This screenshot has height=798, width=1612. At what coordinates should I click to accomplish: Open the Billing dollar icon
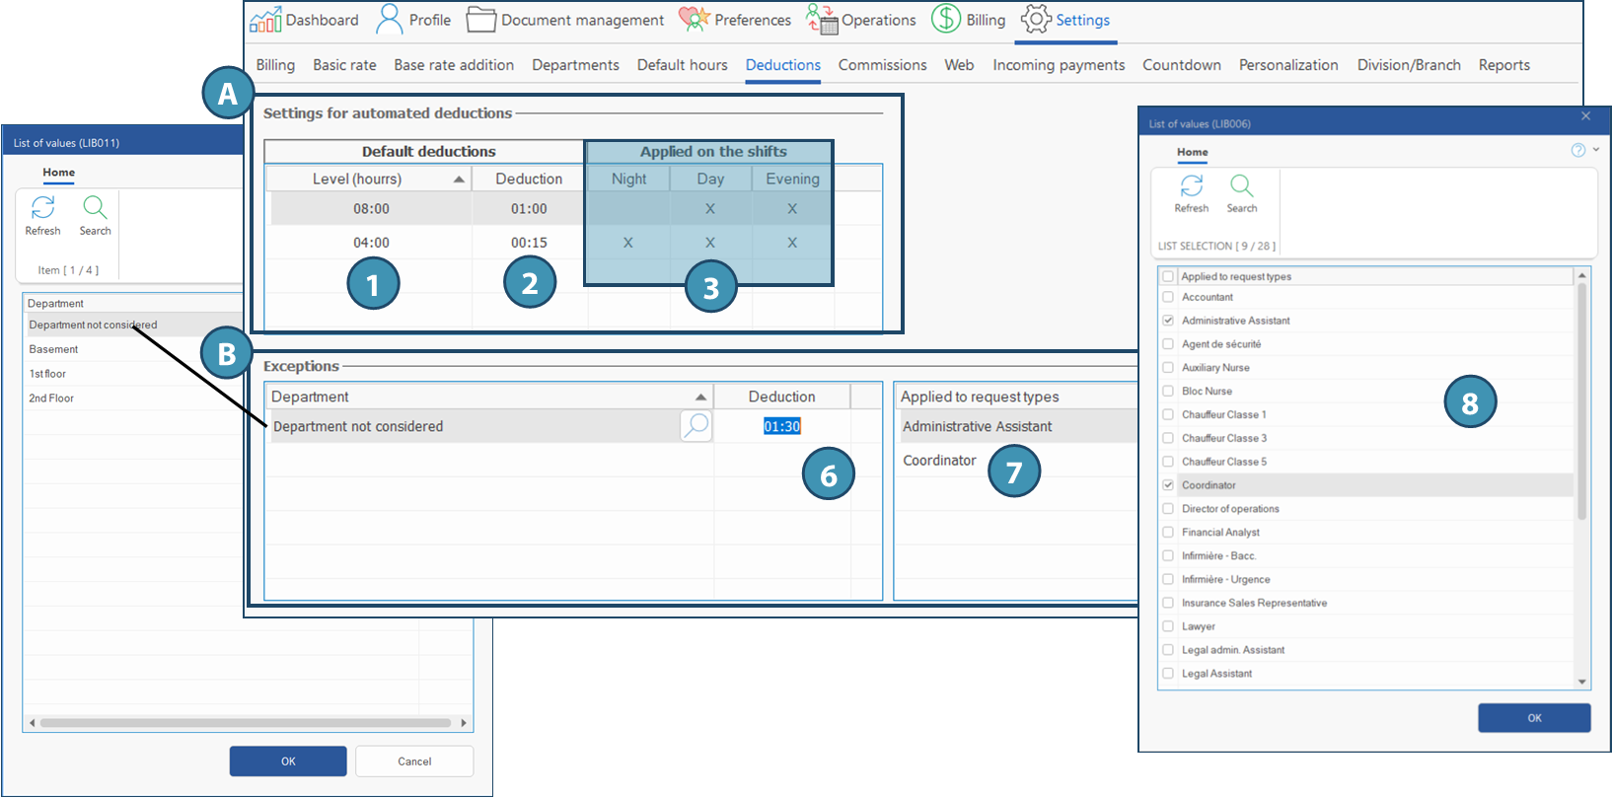pos(946,20)
